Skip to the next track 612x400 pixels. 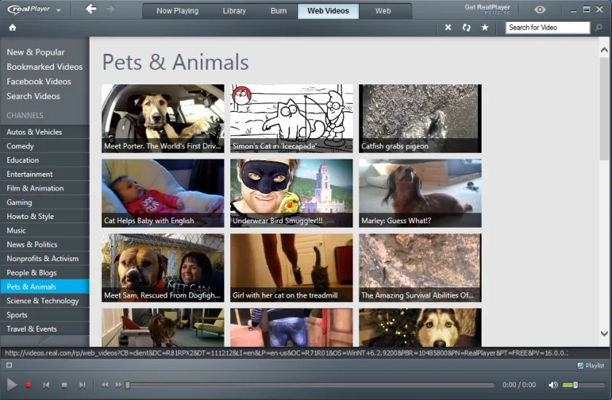point(82,385)
